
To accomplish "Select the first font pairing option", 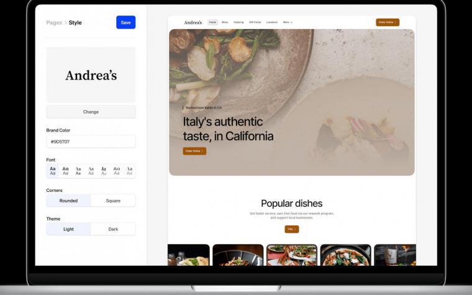I will [x=53, y=171].
